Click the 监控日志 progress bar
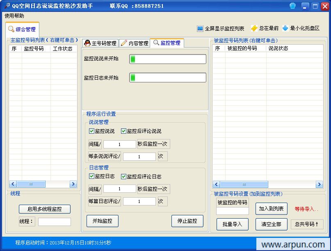 168,78
